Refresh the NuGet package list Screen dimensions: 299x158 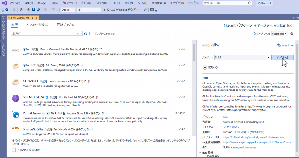click(86, 34)
